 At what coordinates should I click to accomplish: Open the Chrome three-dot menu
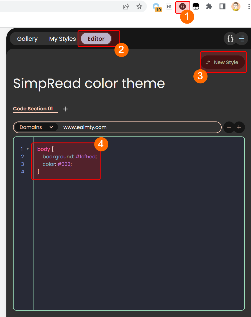(249, 7)
